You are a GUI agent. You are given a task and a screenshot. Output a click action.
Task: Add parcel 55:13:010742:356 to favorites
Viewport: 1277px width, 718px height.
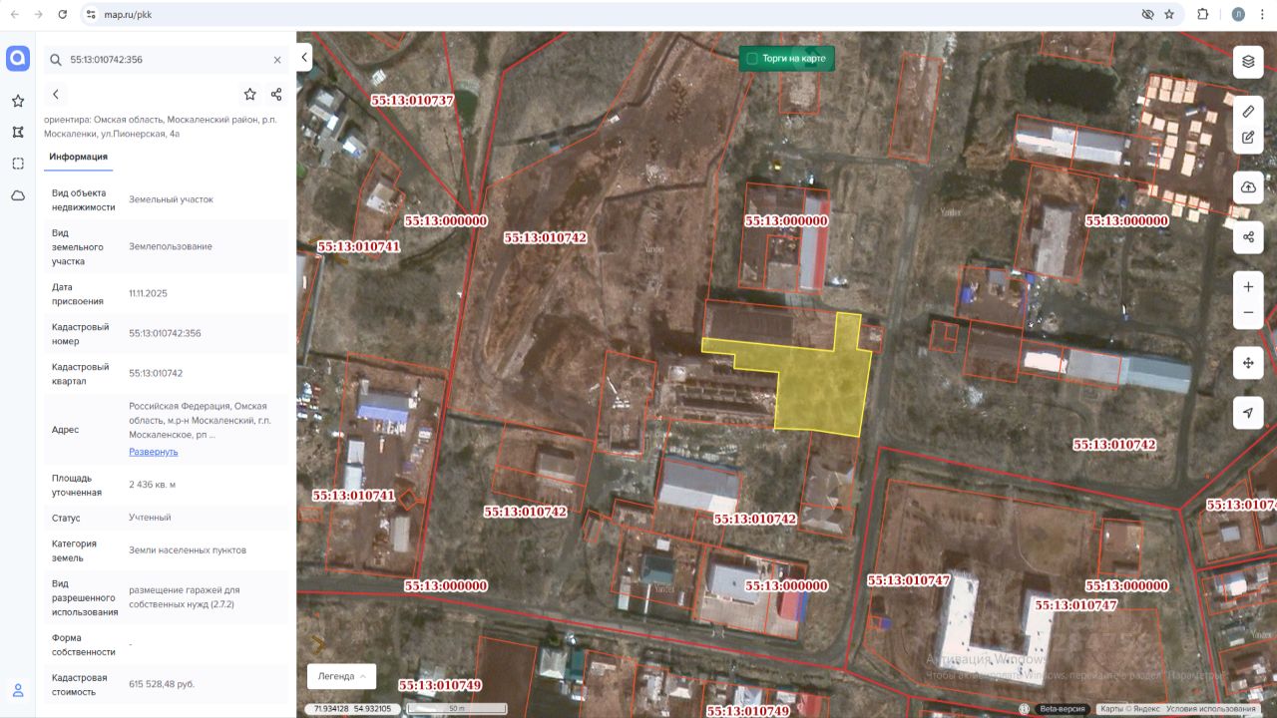[x=249, y=94]
